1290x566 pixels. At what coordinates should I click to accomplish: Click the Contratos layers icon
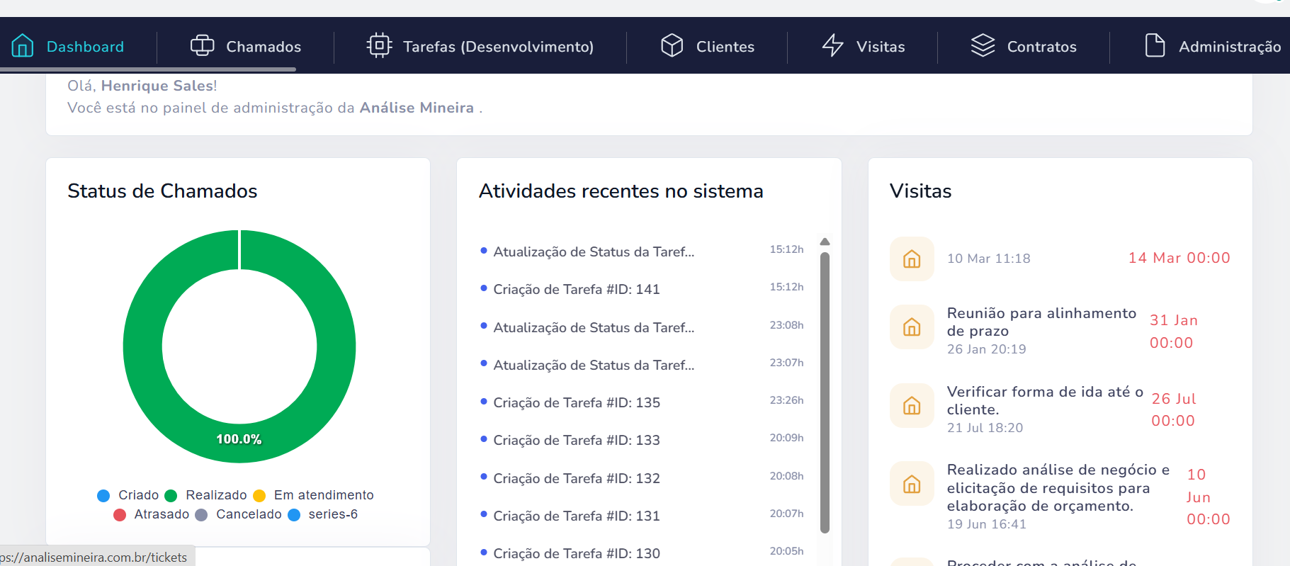(983, 46)
